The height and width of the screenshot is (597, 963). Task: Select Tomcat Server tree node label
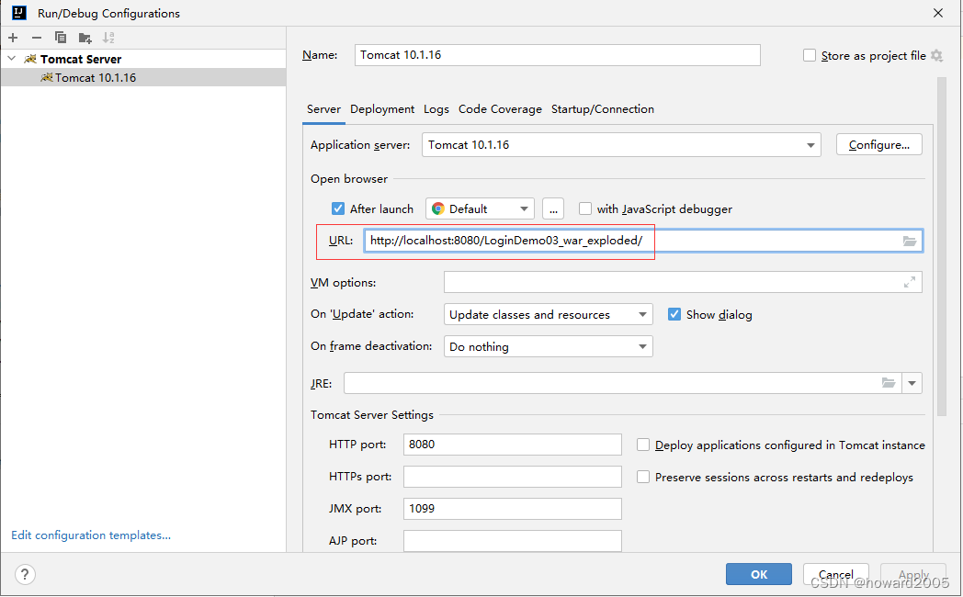81,59
